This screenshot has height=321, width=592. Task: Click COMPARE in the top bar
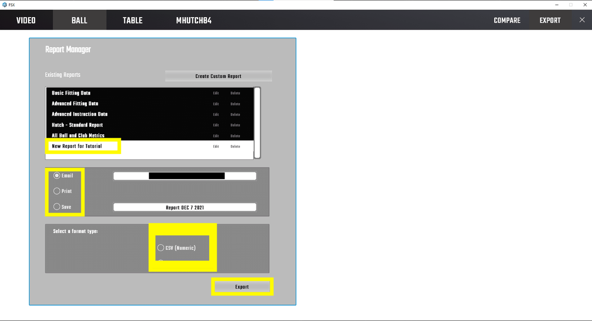pos(507,20)
